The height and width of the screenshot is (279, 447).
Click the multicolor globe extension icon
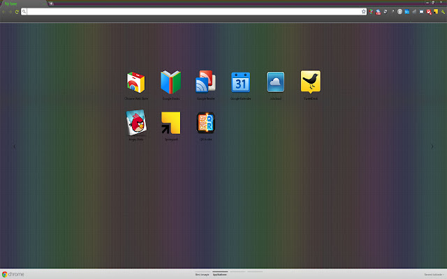(x=371, y=12)
